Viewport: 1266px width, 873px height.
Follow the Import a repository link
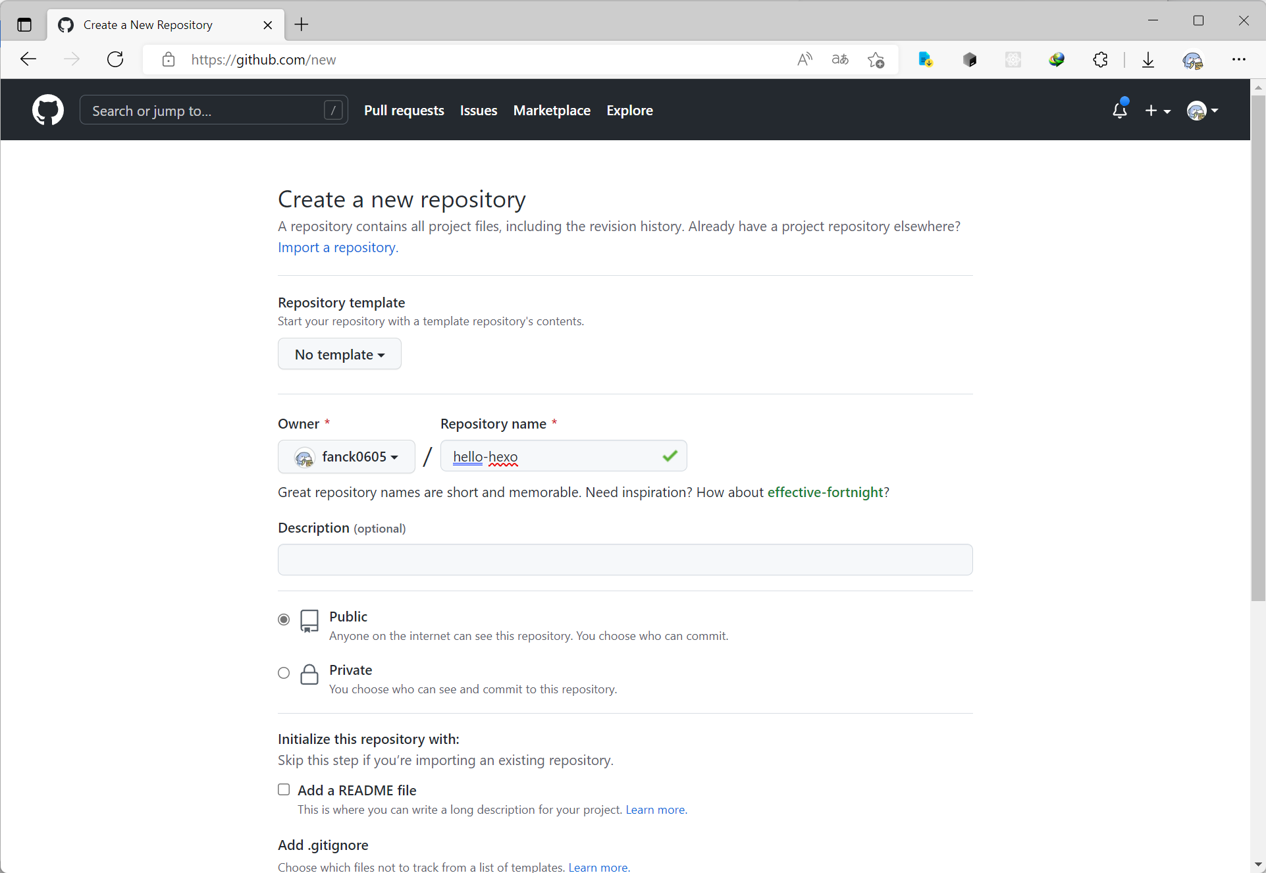point(338,248)
